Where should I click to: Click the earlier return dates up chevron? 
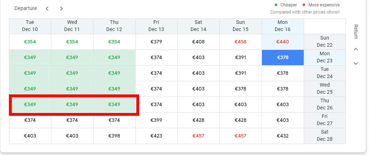point(355,50)
